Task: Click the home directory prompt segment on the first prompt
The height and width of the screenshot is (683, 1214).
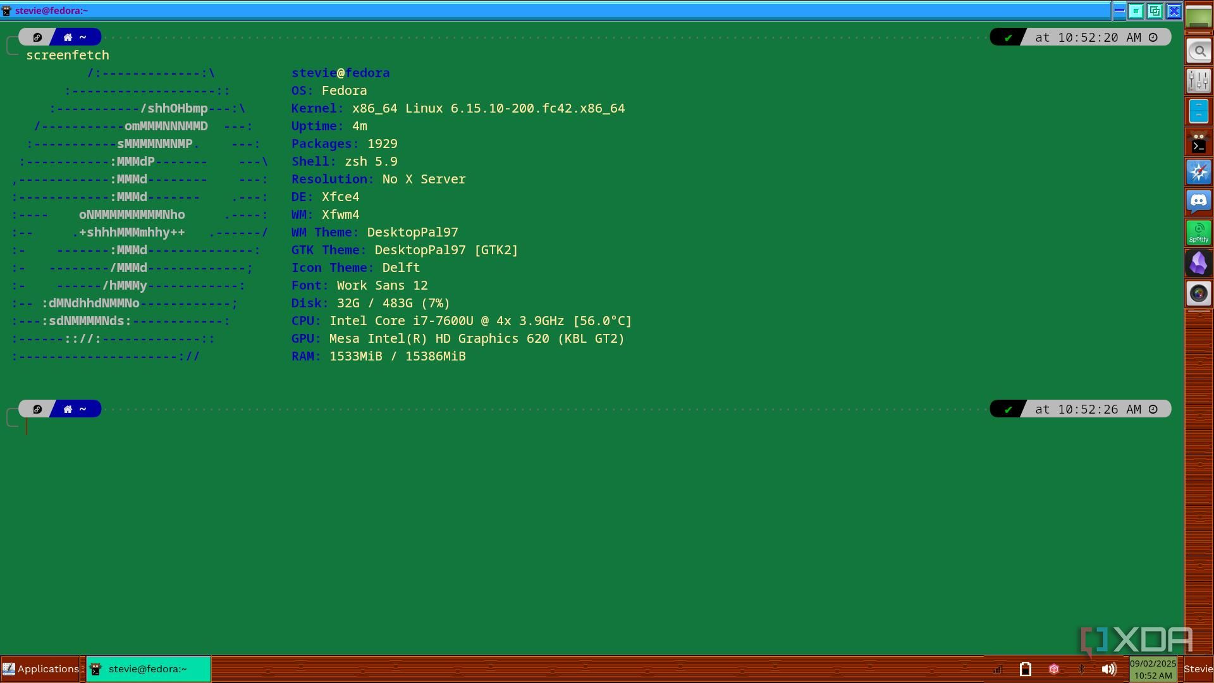Action: click(x=77, y=37)
